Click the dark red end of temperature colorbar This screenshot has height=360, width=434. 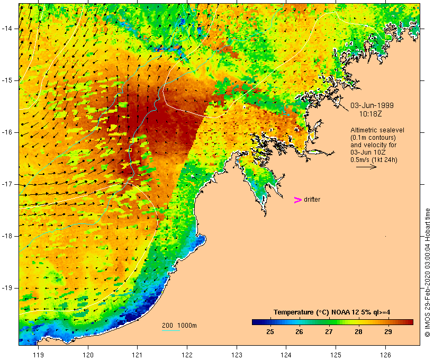coord(410,322)
